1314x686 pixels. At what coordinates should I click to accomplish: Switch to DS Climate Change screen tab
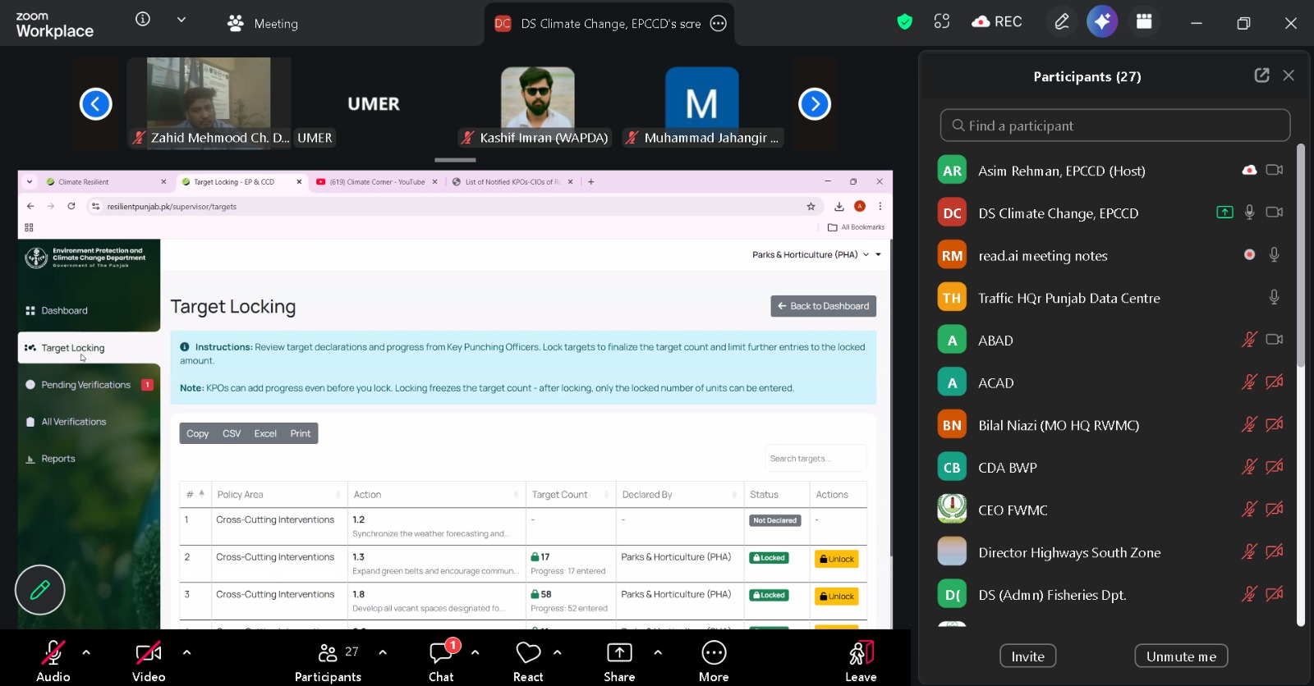[x=609, y=24]
